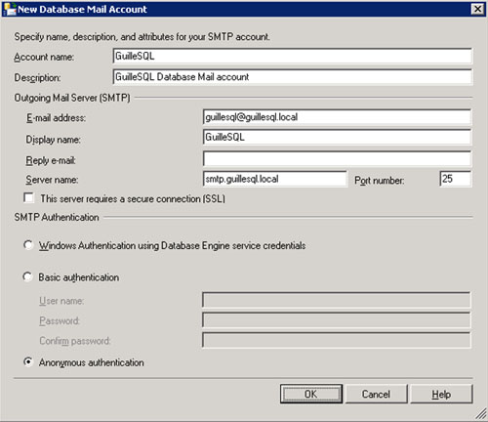Click the disabled Password field

click(336, 320)
